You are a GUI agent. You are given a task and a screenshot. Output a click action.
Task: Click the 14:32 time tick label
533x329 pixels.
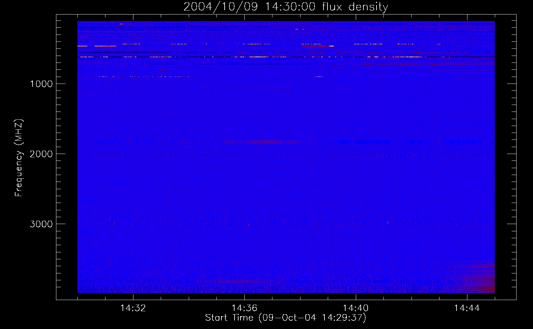133,308
